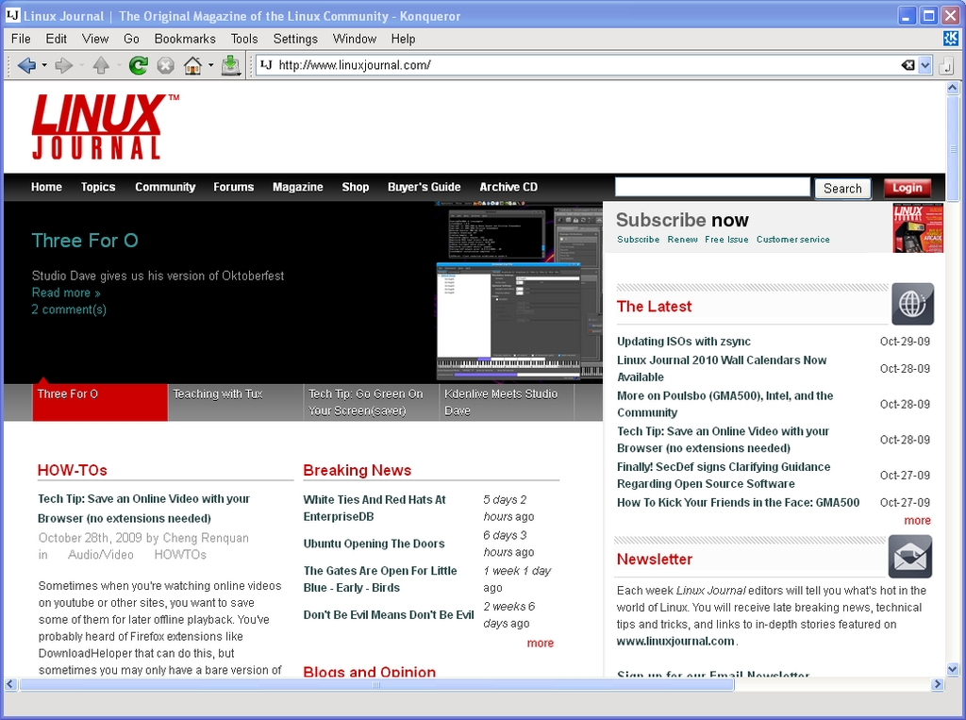Select the Teaching with Tux feature tab

pyautogui.click(x=218, y=394)
